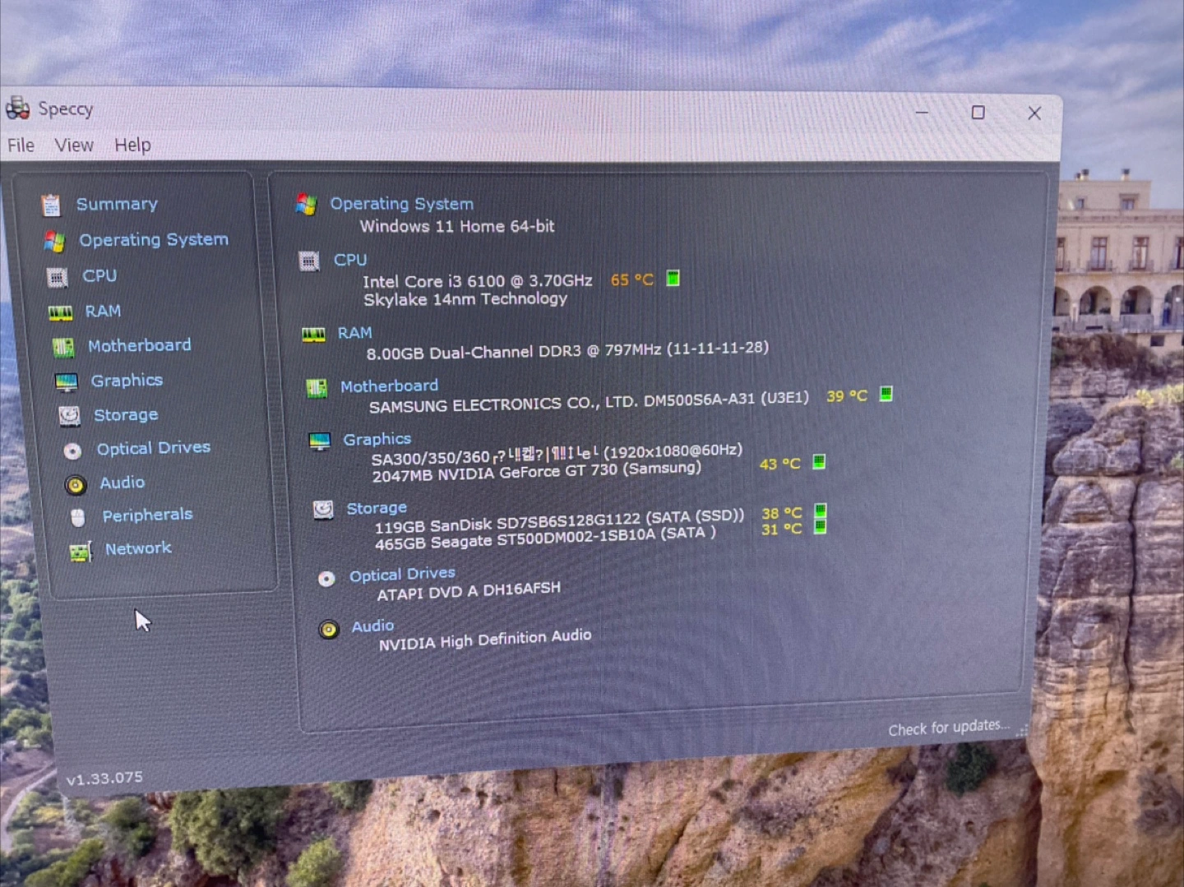Click the Seagate drive temperature indicator icon

pos(820,527)
